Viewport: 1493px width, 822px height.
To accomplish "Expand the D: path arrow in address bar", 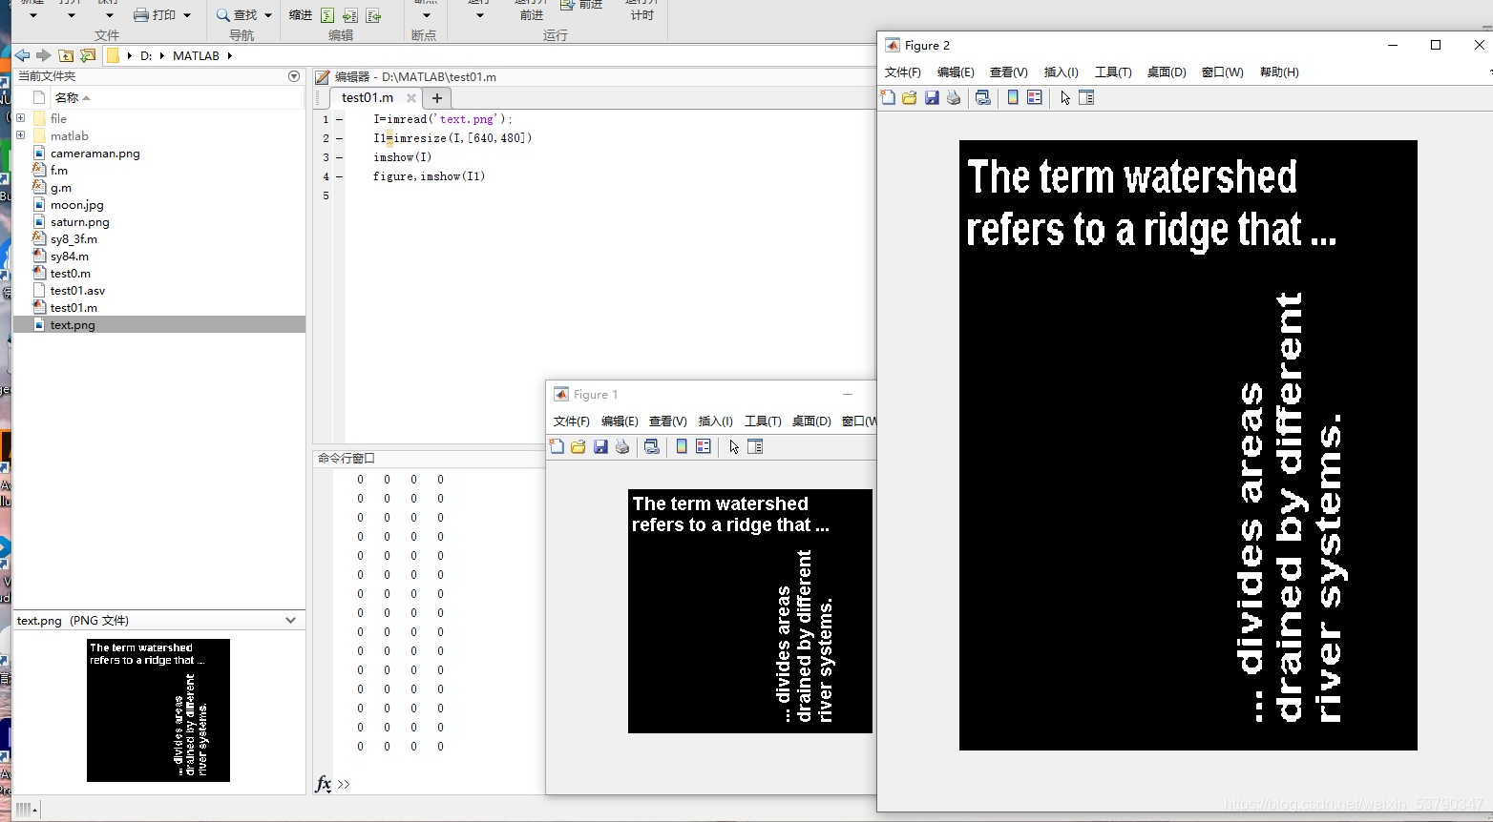I will tap(161, 55).
